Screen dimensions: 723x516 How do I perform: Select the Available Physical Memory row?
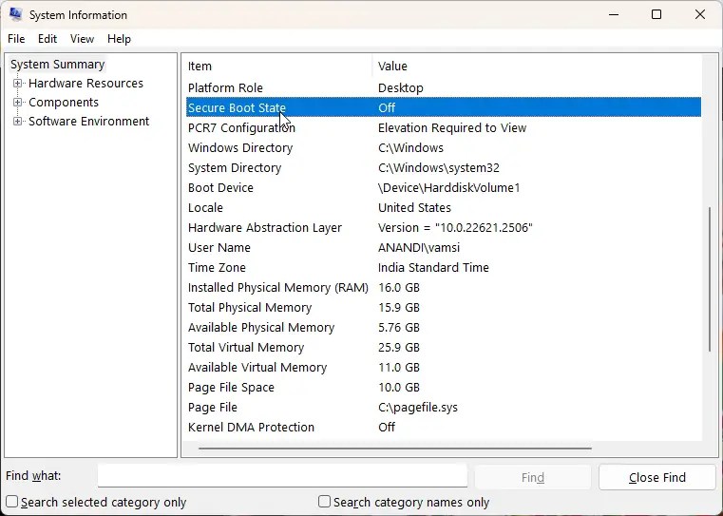pyautogui.click(x=444, y=328)
